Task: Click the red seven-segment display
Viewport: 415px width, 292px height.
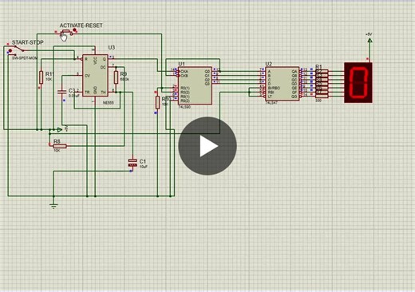Action: (358, 83)
